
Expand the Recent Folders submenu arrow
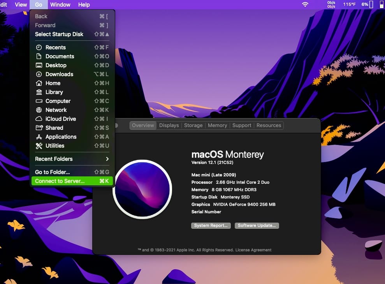(x=107, y=159)
